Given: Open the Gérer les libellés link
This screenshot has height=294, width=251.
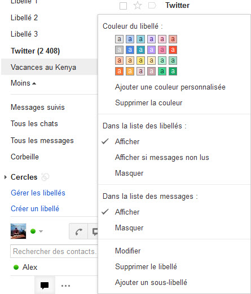Looking at the screenshot, I should [x=38, y=193].
